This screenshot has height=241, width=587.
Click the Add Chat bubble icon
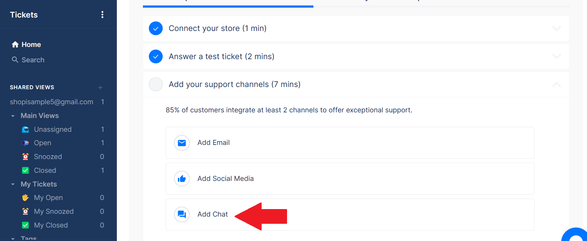pyautogui.click(x=182, y=214)
